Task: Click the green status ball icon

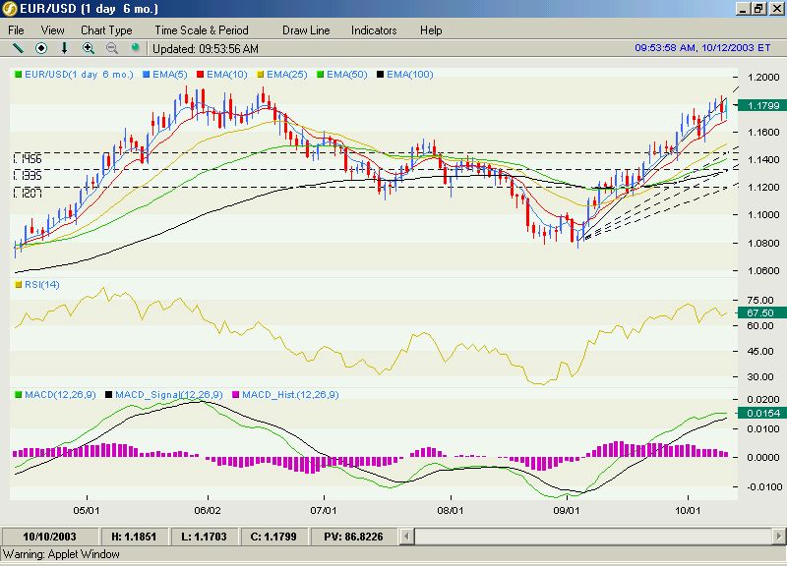Action: pos(135,47)
